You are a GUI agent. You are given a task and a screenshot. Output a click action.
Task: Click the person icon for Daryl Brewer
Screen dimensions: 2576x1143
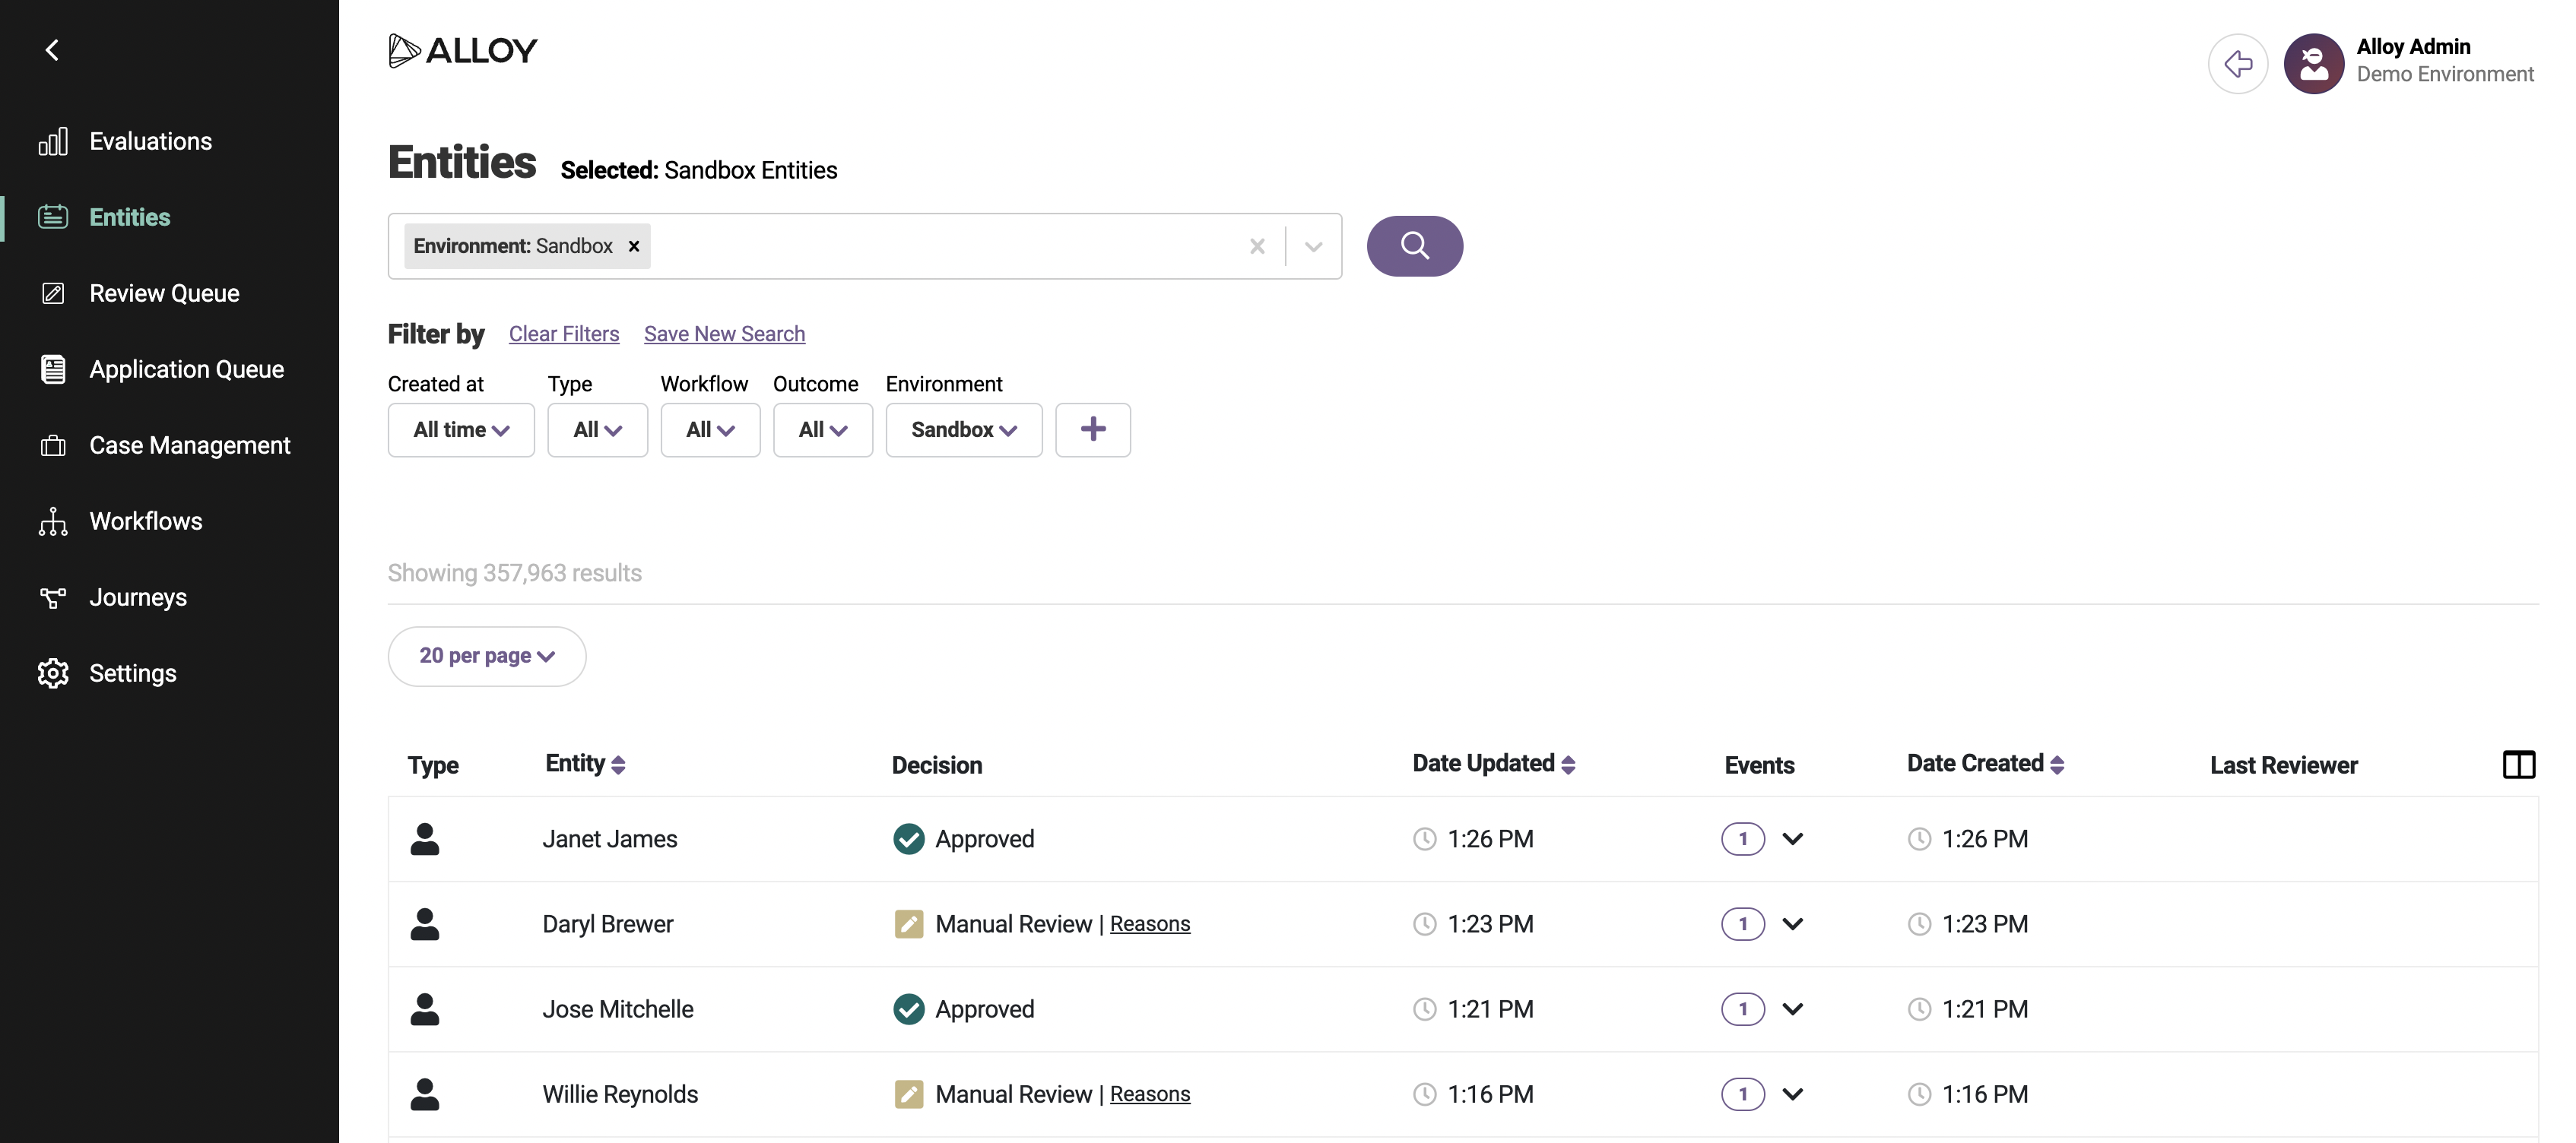pos(425,923)
